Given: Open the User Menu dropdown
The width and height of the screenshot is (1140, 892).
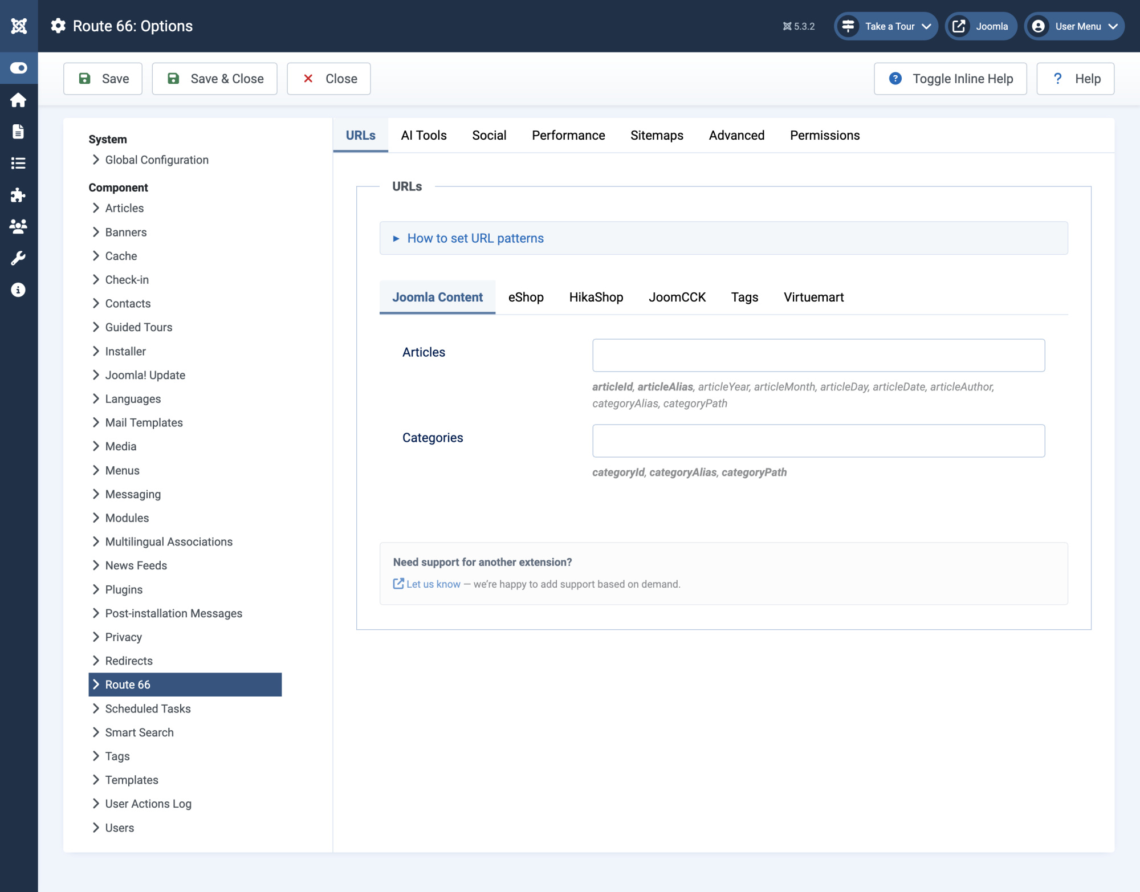Looking at the screenshot, I should 1074,26.
